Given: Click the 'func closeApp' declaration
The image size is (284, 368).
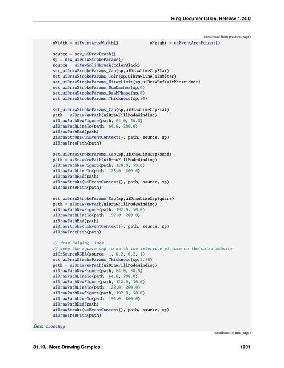Looking at the screenshot, I should pyautogui.click(x=49, y=327).
